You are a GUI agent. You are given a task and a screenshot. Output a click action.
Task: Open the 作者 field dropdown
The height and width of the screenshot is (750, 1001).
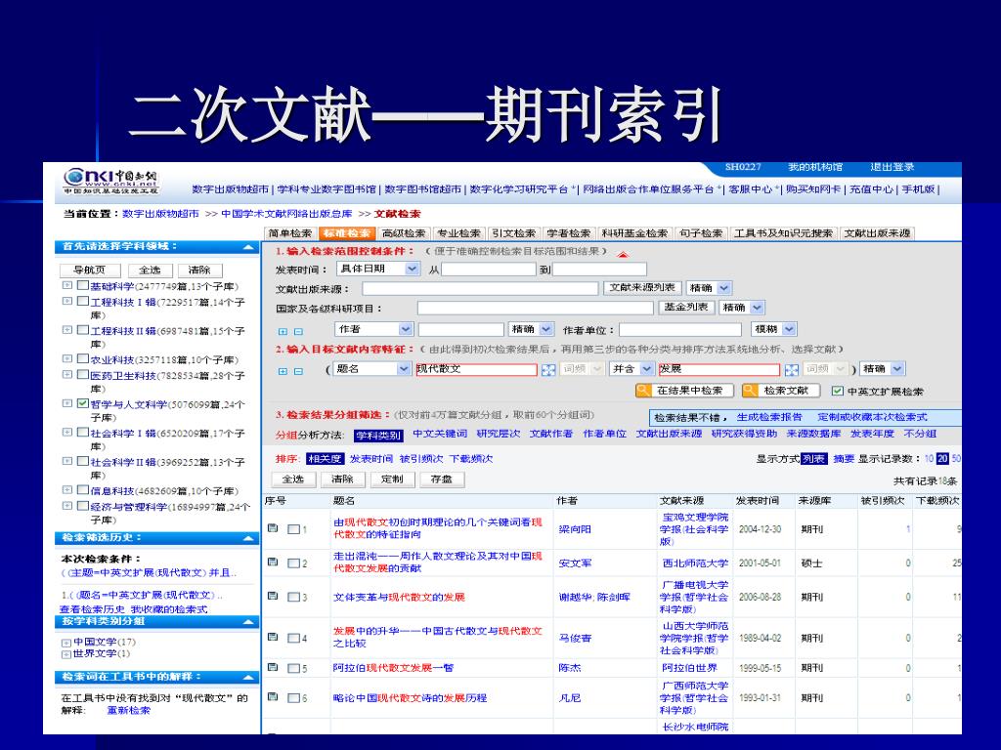pyautogui.click(x=374, y=329)
